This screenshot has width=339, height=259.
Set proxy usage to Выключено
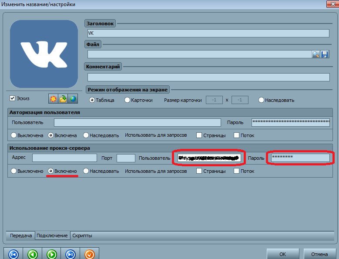coord(13,171)
